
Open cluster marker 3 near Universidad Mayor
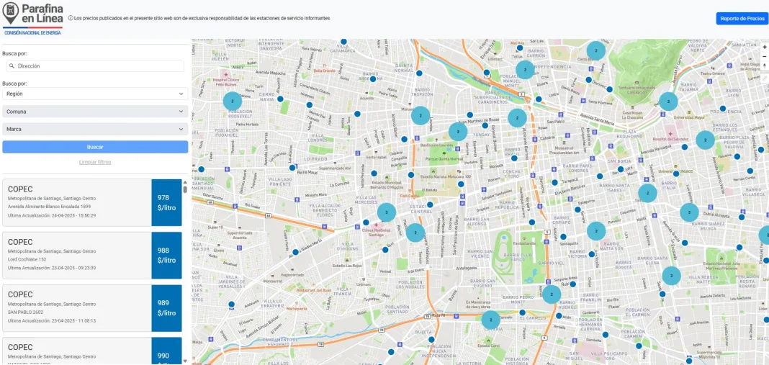pyautogui.click(x=668, y=101)
